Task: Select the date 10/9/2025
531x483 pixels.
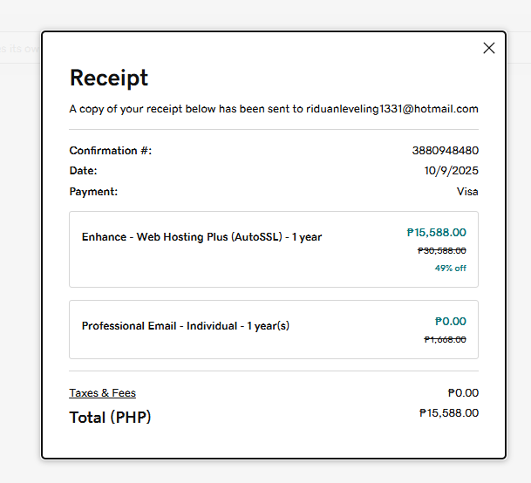Action: [x=451, y=171]
